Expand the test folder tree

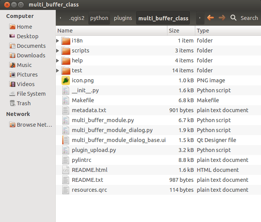click(58, 70)
